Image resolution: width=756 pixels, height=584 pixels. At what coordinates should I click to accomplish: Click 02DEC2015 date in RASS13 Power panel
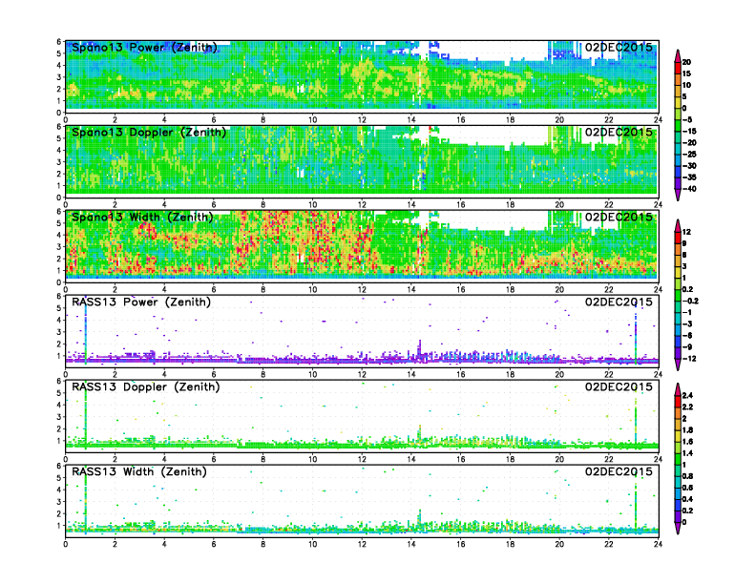click(619, 302)
